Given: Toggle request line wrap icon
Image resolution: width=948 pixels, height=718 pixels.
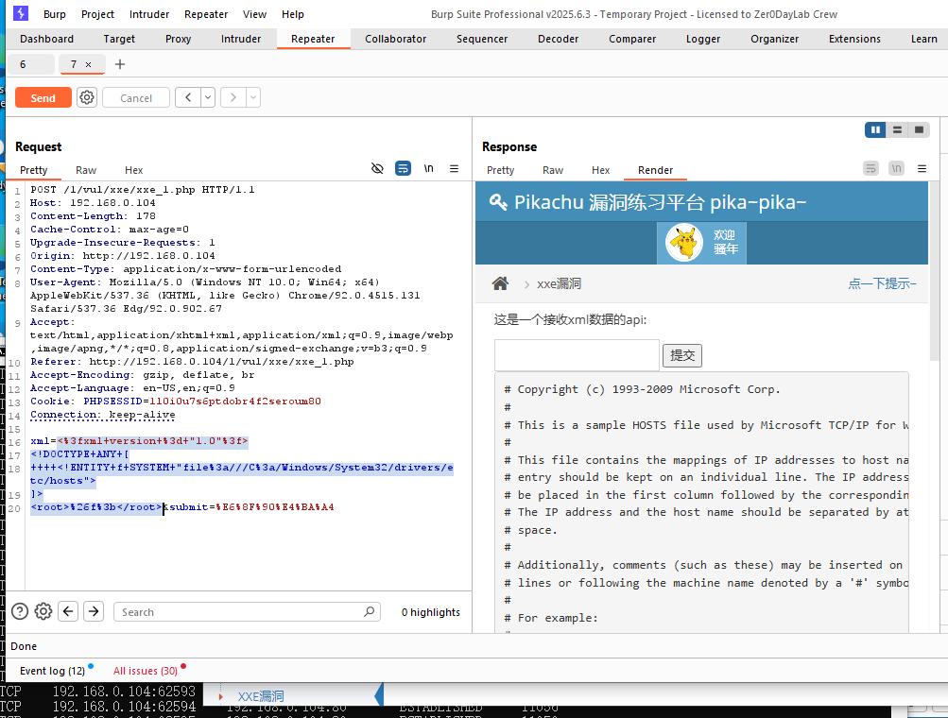Looking at the screenshot, I should tap(403, 168).
